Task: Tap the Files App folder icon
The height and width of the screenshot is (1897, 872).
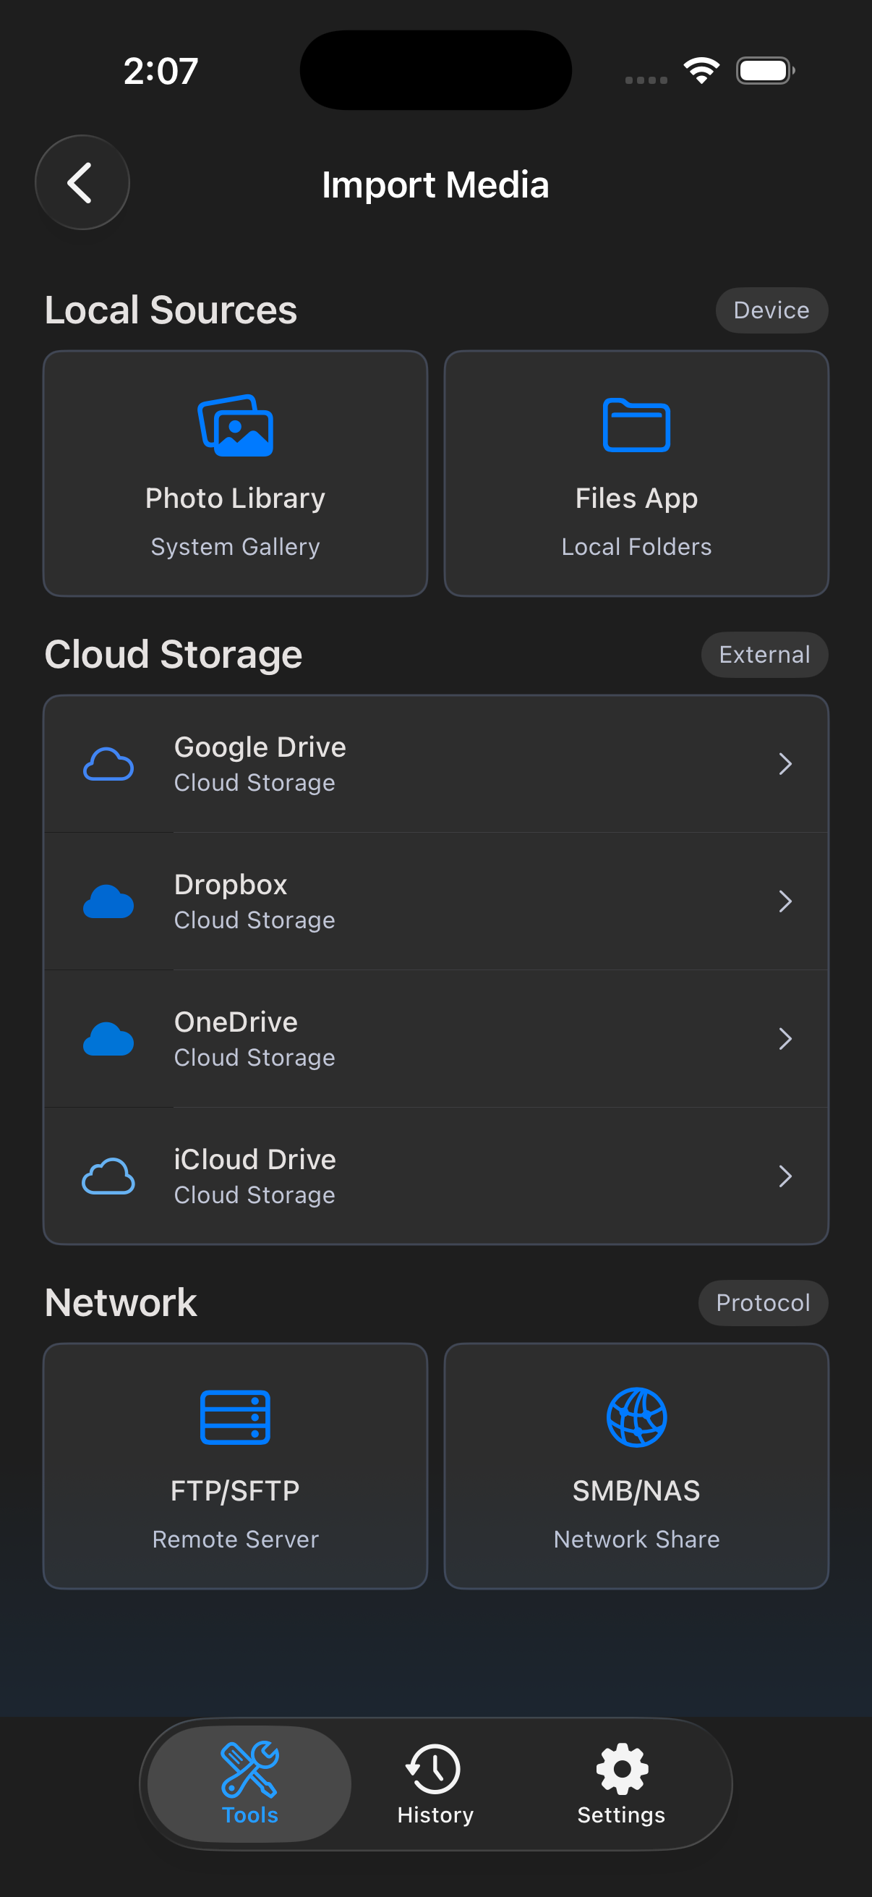Action: click(636, 425)
